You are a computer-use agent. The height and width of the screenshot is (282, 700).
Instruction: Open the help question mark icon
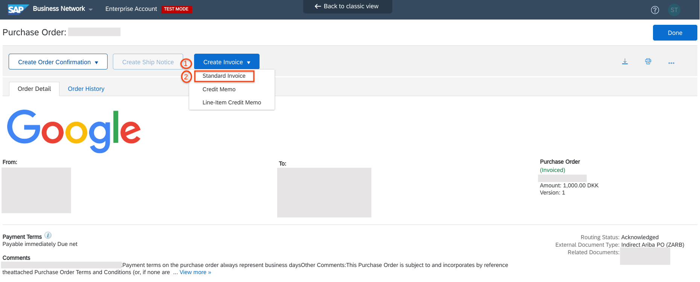[655, 10]
